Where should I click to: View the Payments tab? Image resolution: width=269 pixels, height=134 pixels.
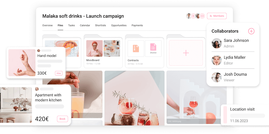pyautogui.click(x=137, y=25)
